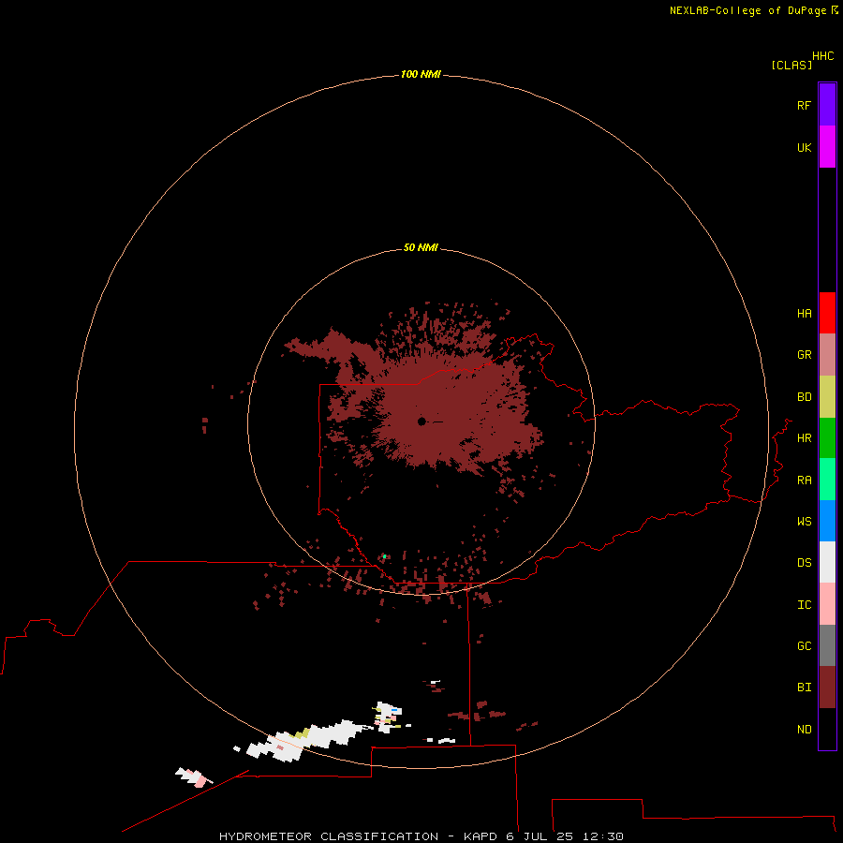The width and height of the screenshot is (843, 843).
Task: Click the WS legend label
Action: [804, 521]
